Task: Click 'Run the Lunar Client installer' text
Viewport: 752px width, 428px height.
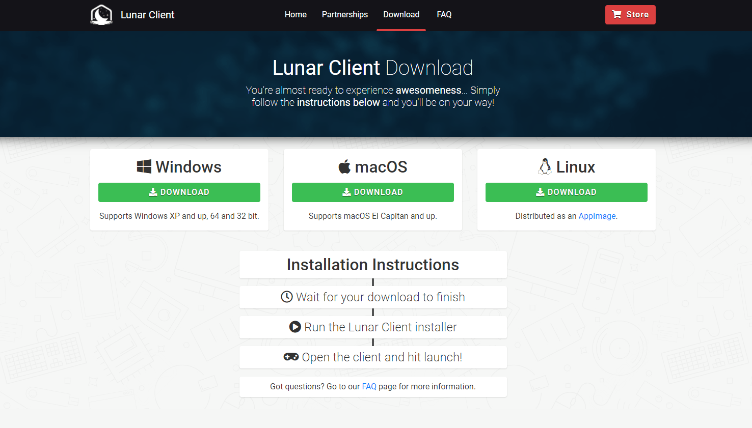Action: 381,327
